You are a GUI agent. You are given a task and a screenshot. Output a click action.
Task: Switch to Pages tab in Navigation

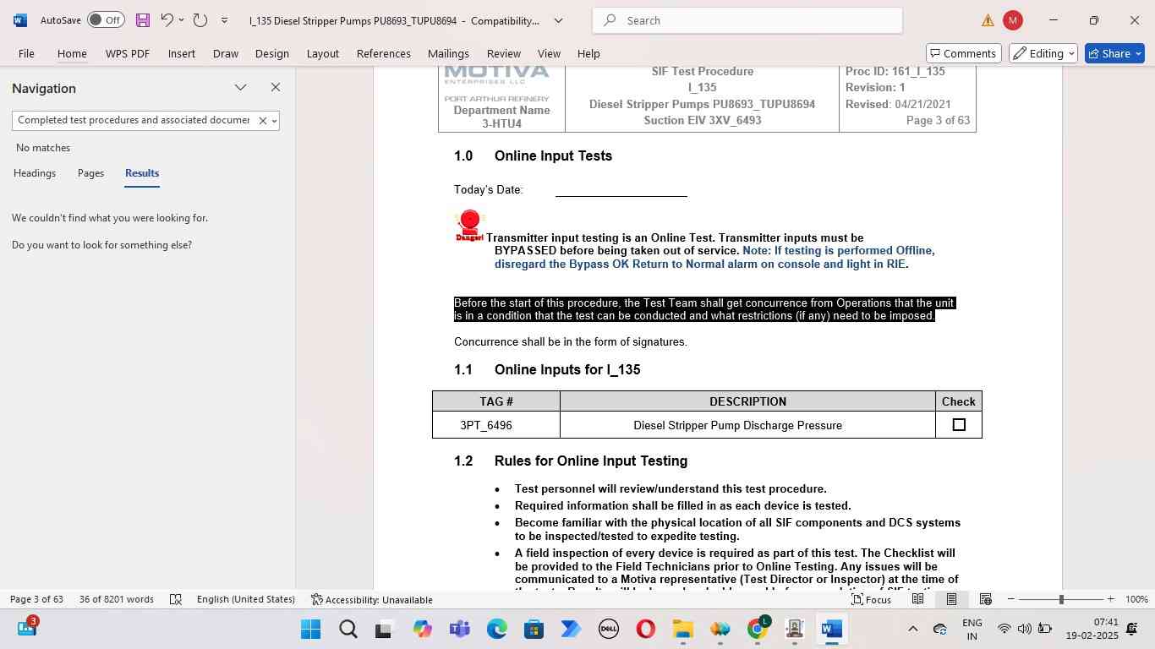pyautogui.click(x=90, y=173)
